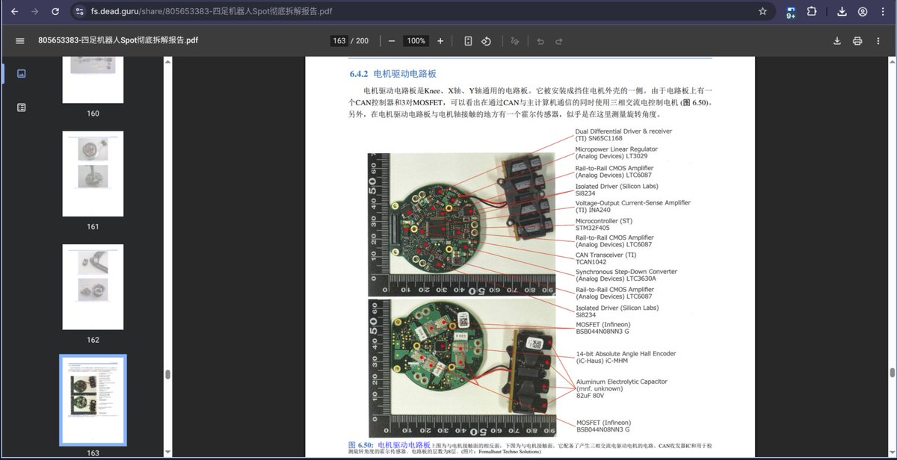Viewport: 897px width, 460px height.
Task: Edit the page number field 163
Action: click(339, 41)
